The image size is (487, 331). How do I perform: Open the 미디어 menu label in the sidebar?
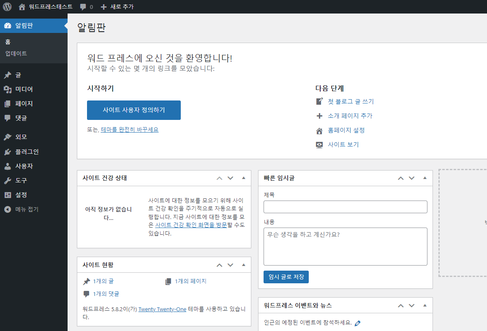pyautogui.click(x=24, y=90)
